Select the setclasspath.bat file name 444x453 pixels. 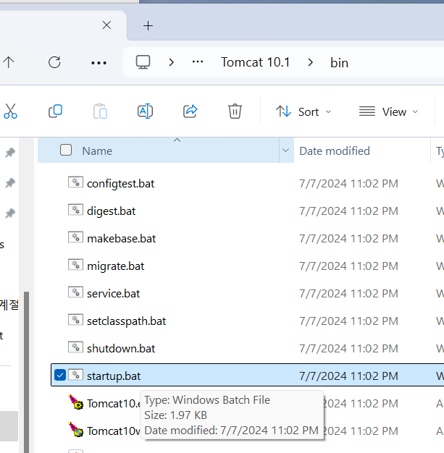point(127,321)
